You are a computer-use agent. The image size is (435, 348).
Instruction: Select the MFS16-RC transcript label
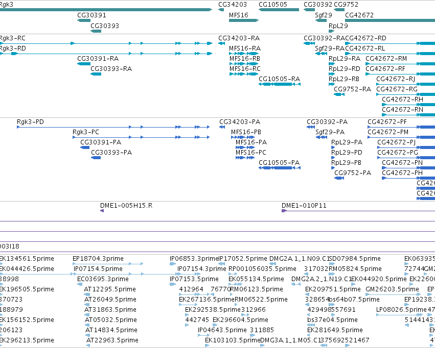[x=245, y=69]
